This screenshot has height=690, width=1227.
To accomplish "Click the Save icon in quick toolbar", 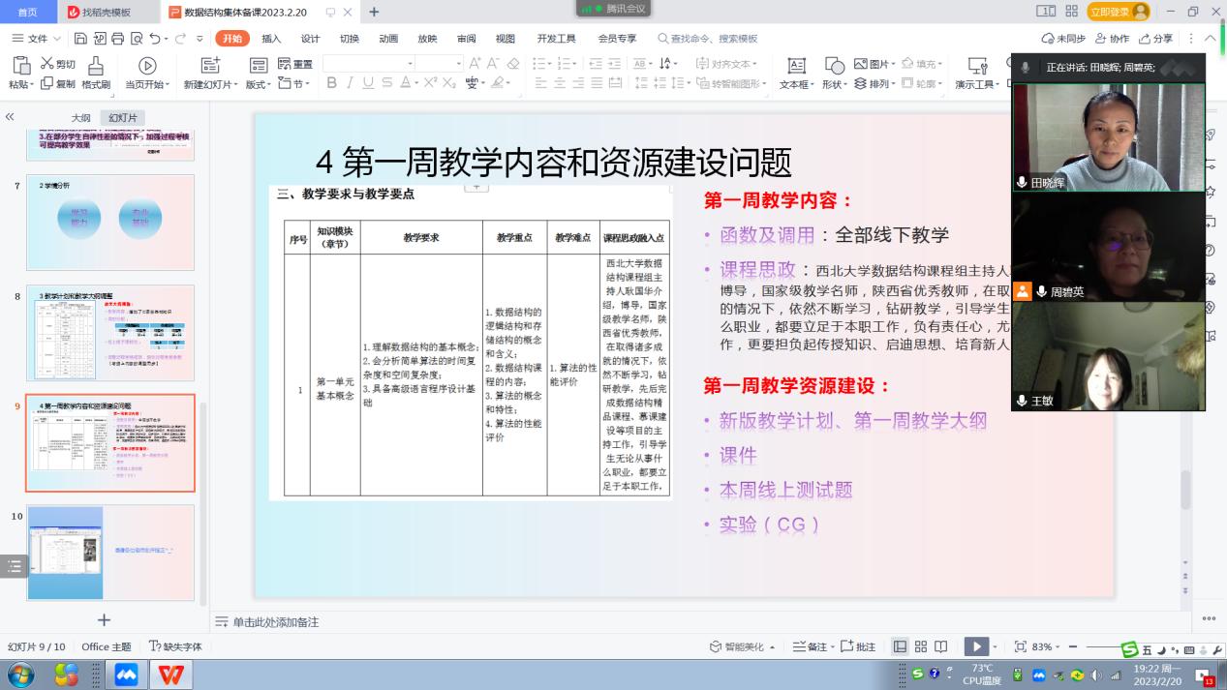I will (x=81, y=39).
